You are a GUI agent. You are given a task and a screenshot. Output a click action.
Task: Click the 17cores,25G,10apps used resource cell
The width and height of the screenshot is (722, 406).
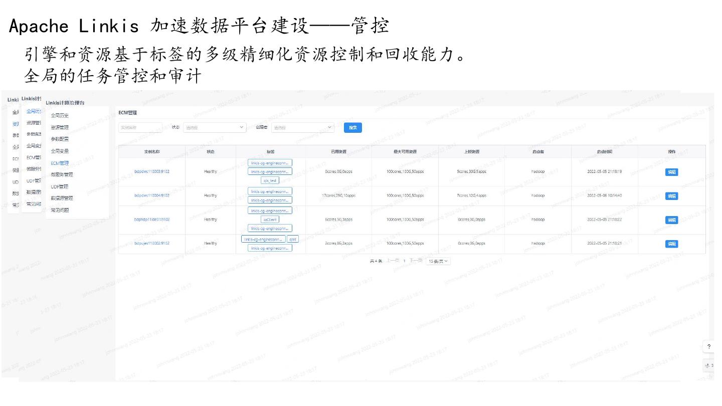339,195
